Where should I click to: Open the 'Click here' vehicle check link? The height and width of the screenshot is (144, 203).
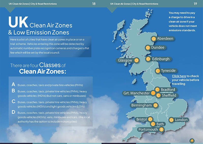(x=179, y=76)
